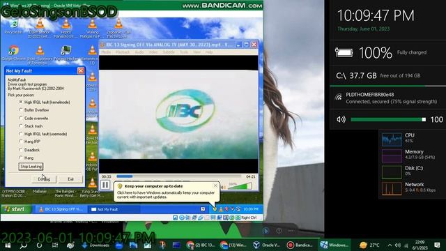Open VLC Media menu
The height and width of the screenshot is (251, 446).
coord(106,52)
